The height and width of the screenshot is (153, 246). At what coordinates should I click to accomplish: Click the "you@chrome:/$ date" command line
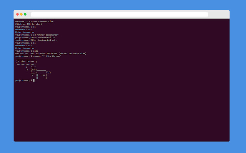(x=27, y=51)
